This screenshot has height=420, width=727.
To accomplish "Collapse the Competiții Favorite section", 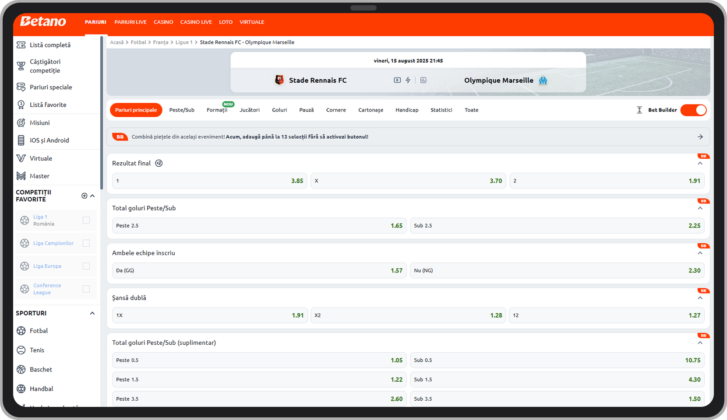I will 92,196.
